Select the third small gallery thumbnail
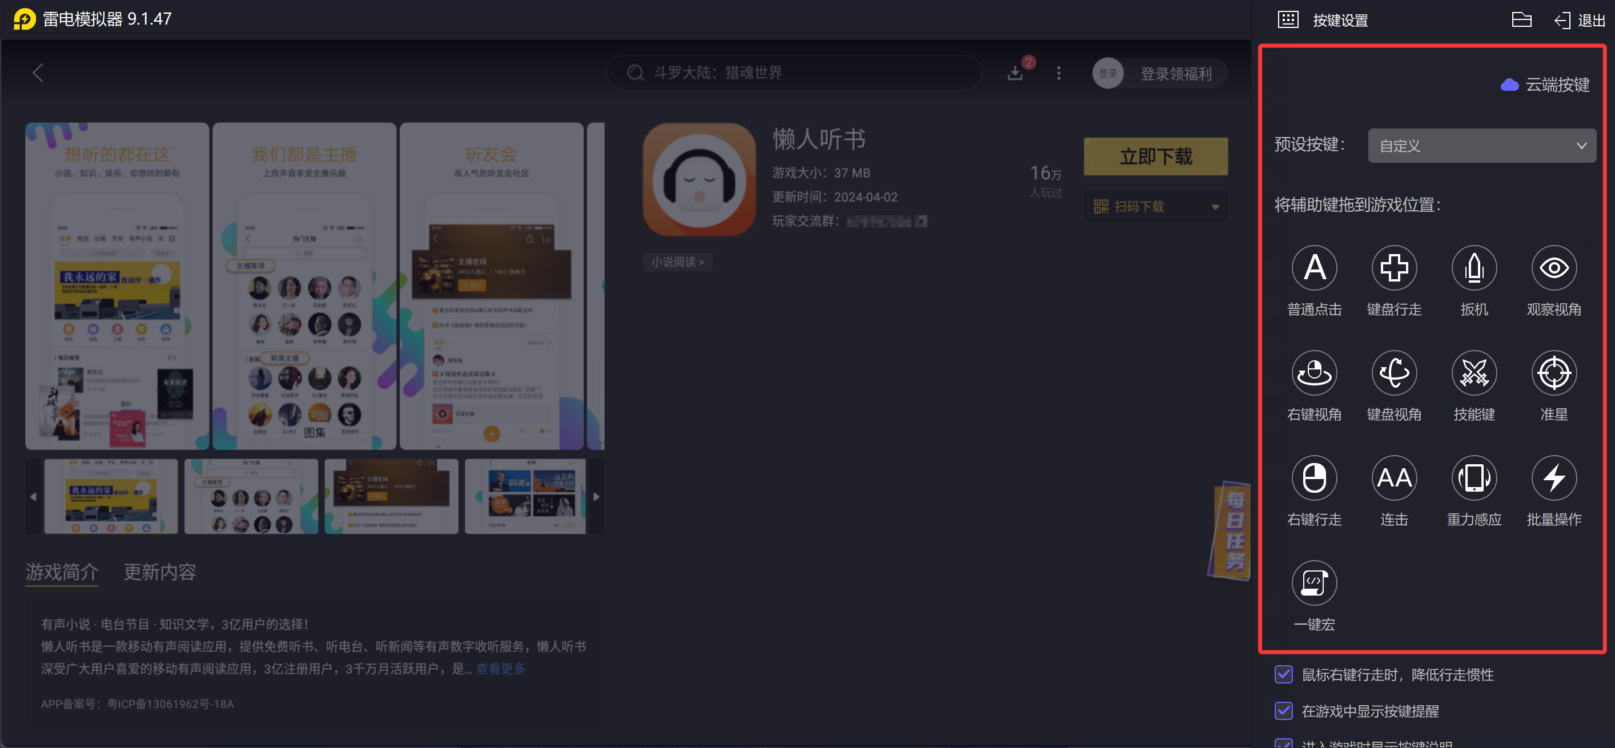1615x748 pixels. click(x=391, y=497)
